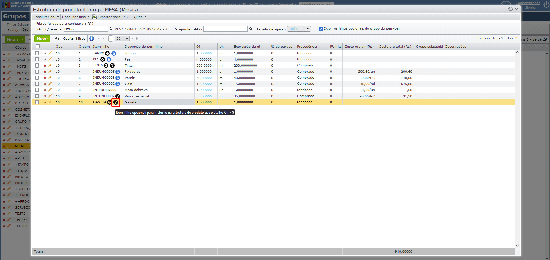Check the INSUMO0002 row checkbox

(37, 84)
